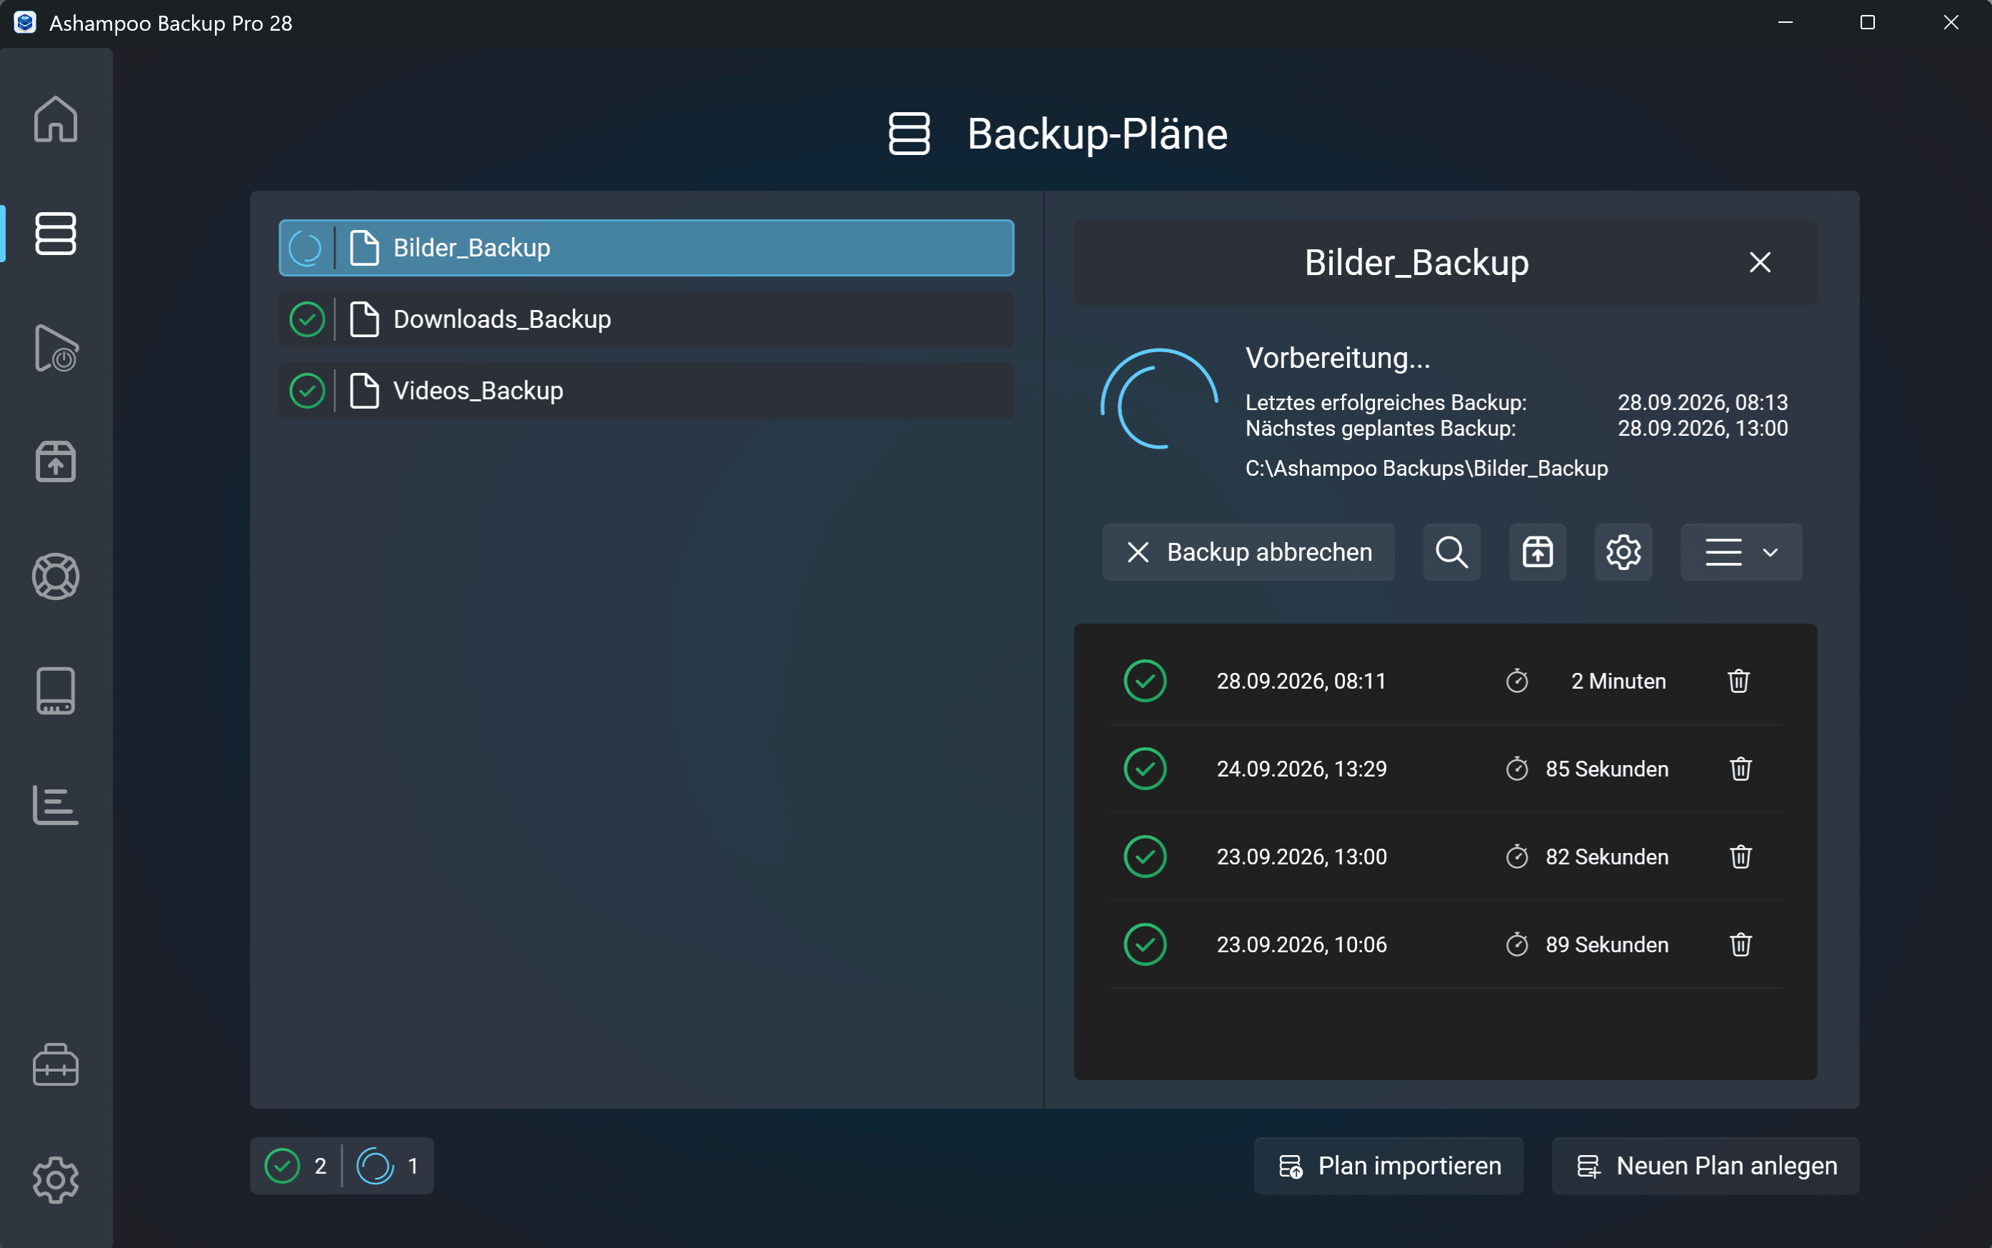Delete the 23.09.2026, 13:00 backup entry
This screenshot has height=1248, width=1992.
[1741, 857]
